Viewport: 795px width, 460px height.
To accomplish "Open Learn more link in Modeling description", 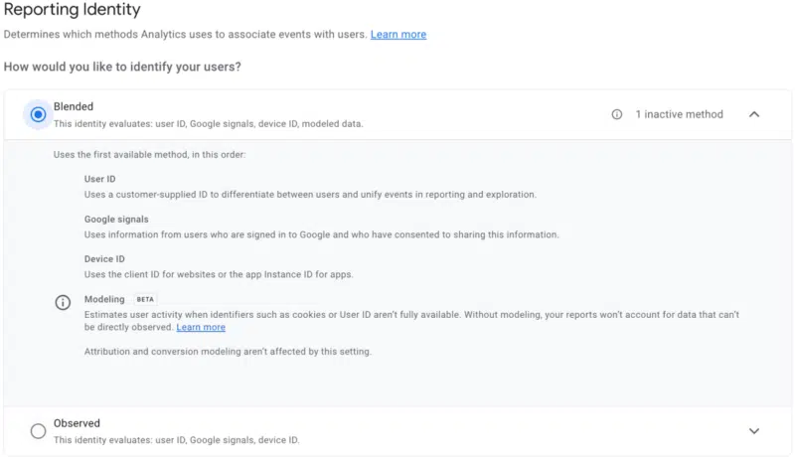I will pyautogui.click(x=201, y=327).
